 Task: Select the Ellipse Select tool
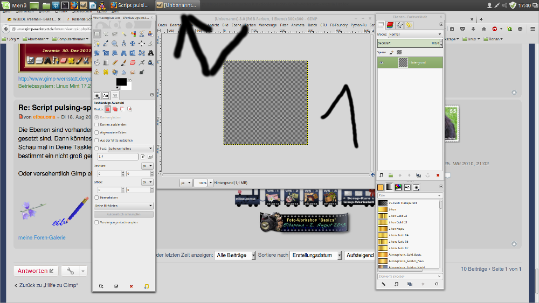[106, 33]
